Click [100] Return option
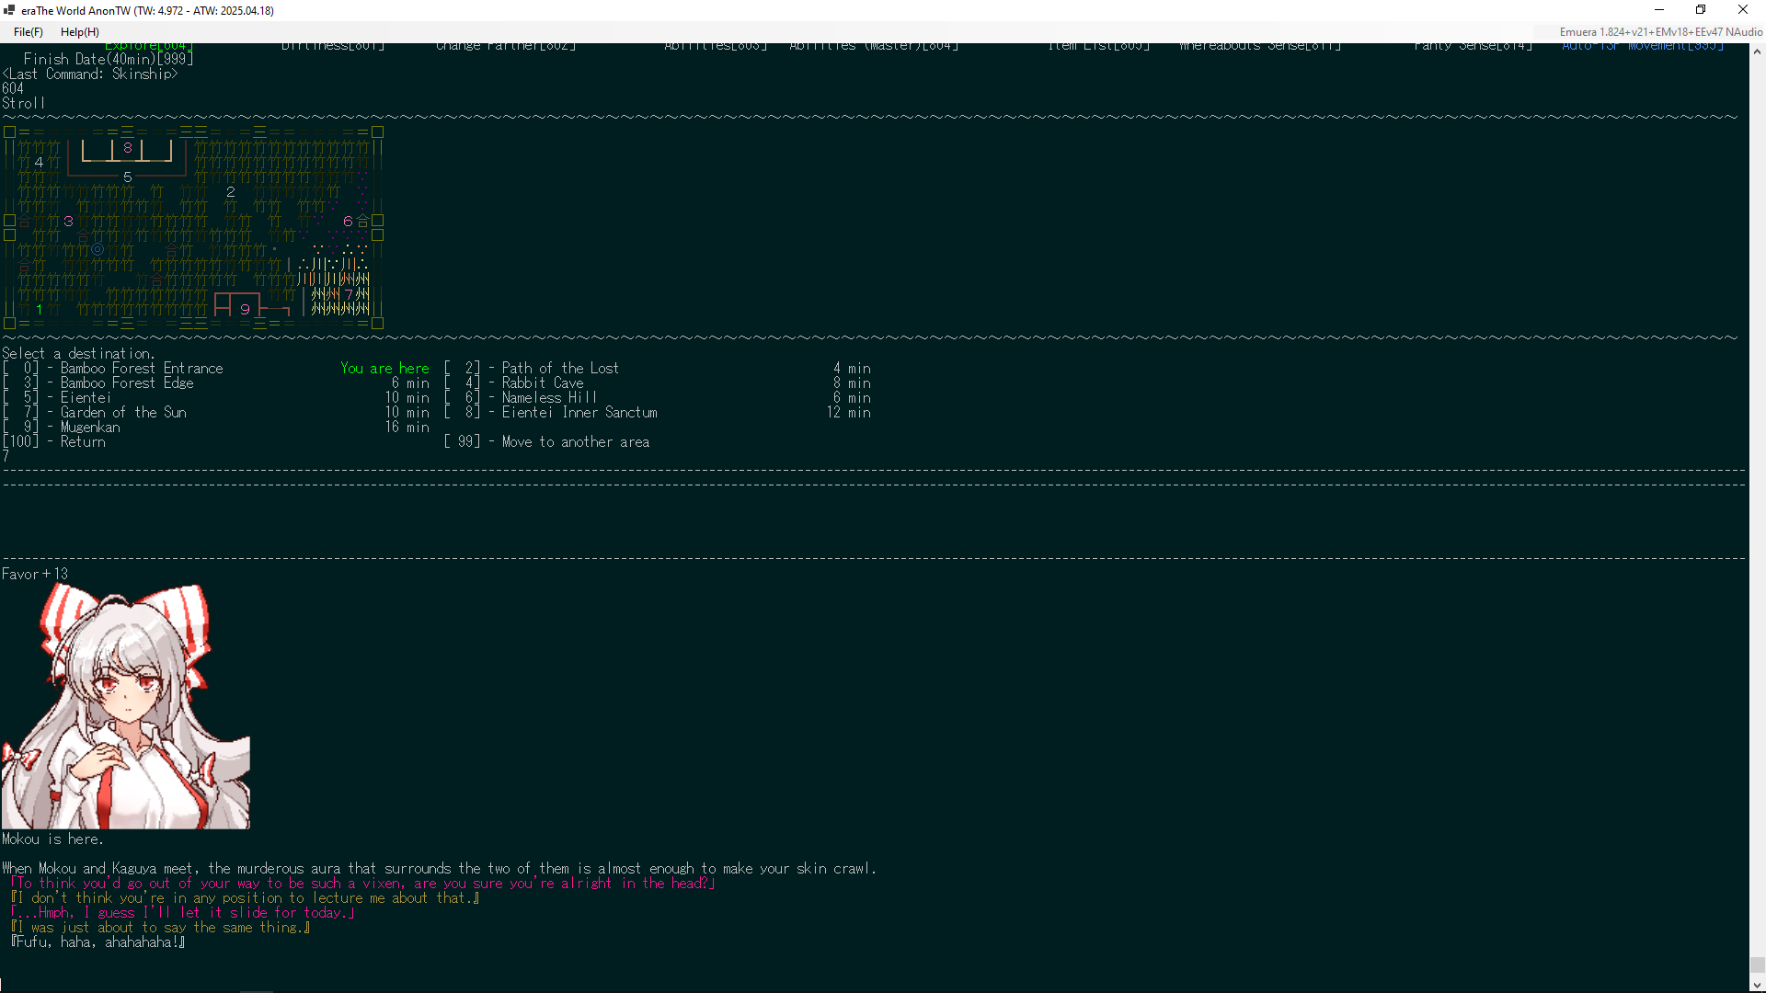This screenshot has height=993, width=1766. 82,442
